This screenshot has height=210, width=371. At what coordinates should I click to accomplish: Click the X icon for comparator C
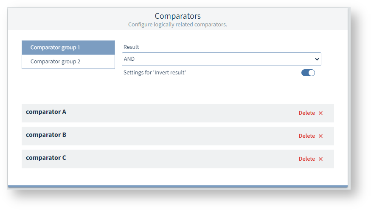[x=320, y=159]
